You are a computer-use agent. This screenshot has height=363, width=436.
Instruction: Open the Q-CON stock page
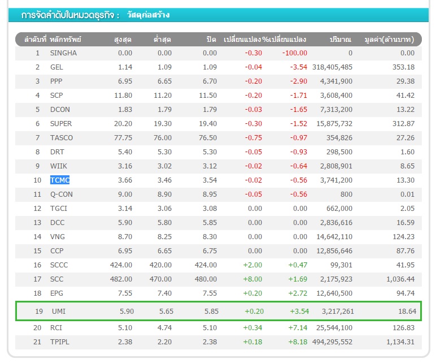[62, 195]
